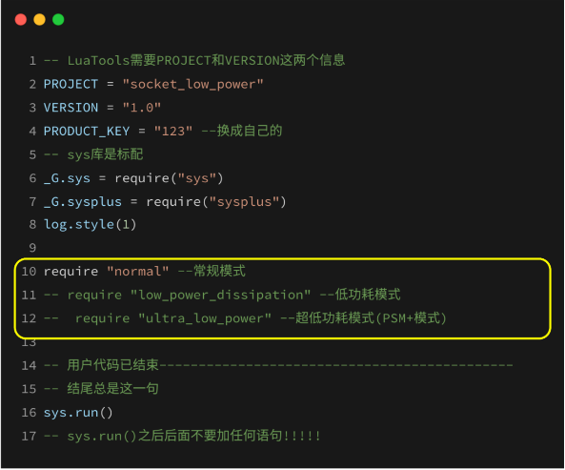Click _G.sysplus on line 7
Screen dimensions: 565x470
(83, 202)
